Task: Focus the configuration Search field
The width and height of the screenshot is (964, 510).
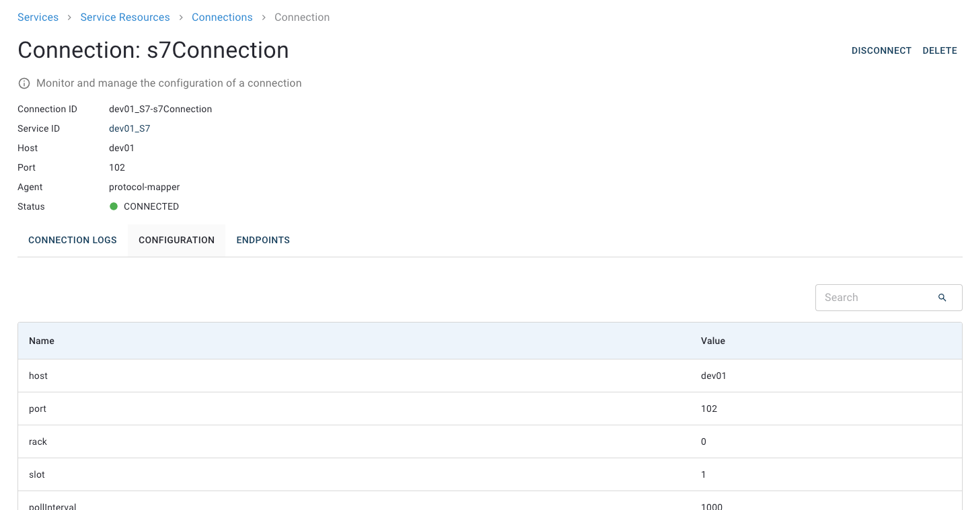Action: pyautogui.click(x=875, y=298)
